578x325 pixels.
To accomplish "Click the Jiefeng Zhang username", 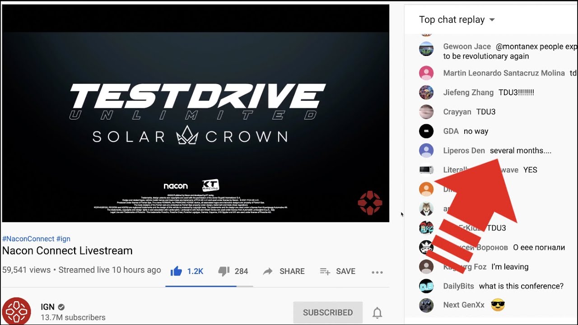I will point(468,93).
